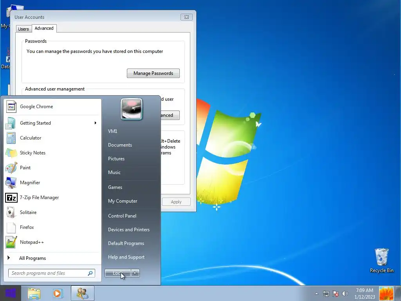Click the clock and date display
This screenshot has height=301, width=401.
[x=365, y=294]
